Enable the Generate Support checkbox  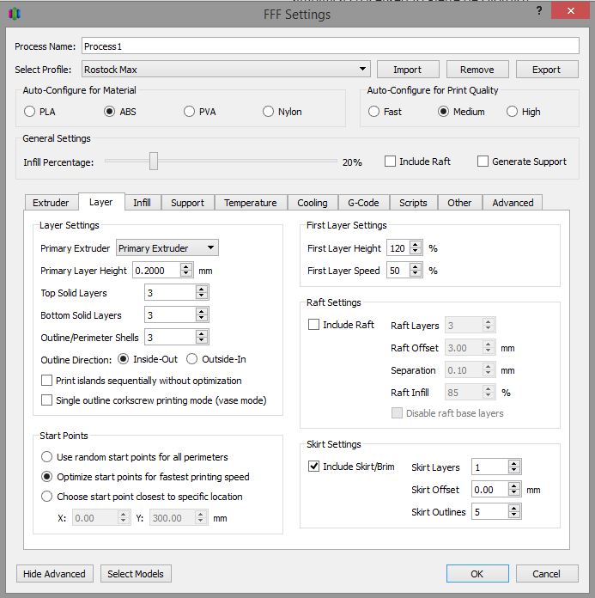coord(483,162)
